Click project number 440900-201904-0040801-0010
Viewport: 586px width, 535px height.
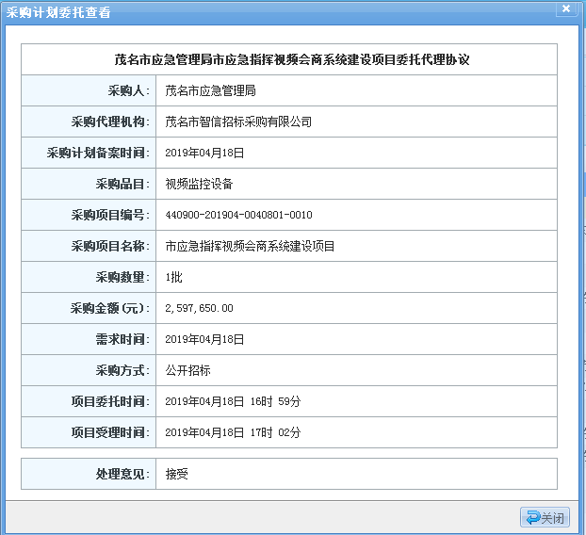coord(238,215)
